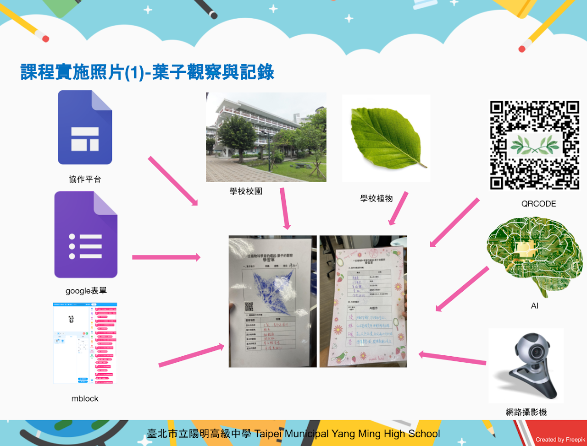Click the 學校植物 caption
Screen dimensions: 587x446
[x=377, y=198]
